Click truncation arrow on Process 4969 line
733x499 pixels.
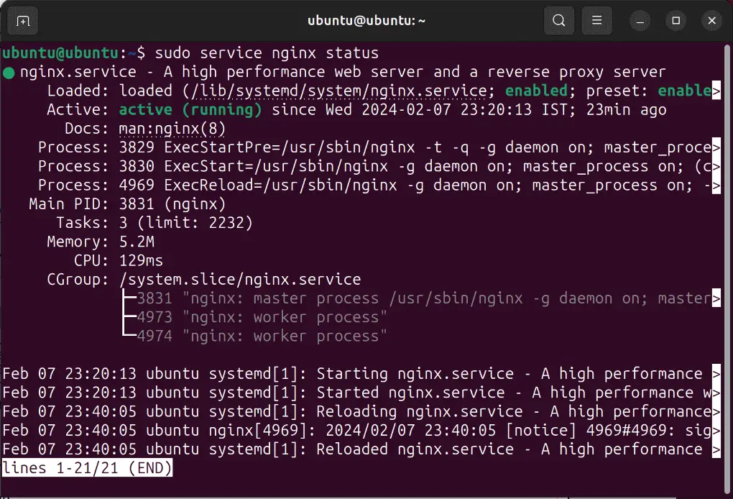716,186
